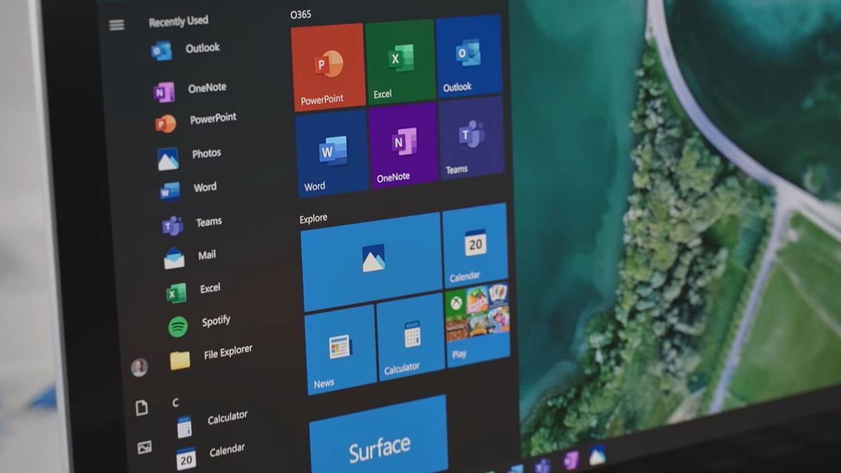Open the News tile under Explore
This screenshot has width=841, height=473.
click(341, 349)
